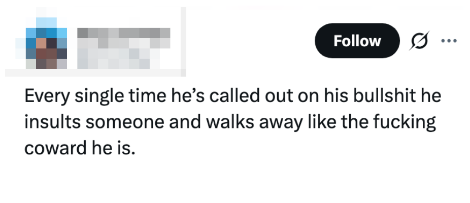This screenshot has width=470, height=203.
Task: Click the word "insults" in second line
Action: (x=50, y=123)
